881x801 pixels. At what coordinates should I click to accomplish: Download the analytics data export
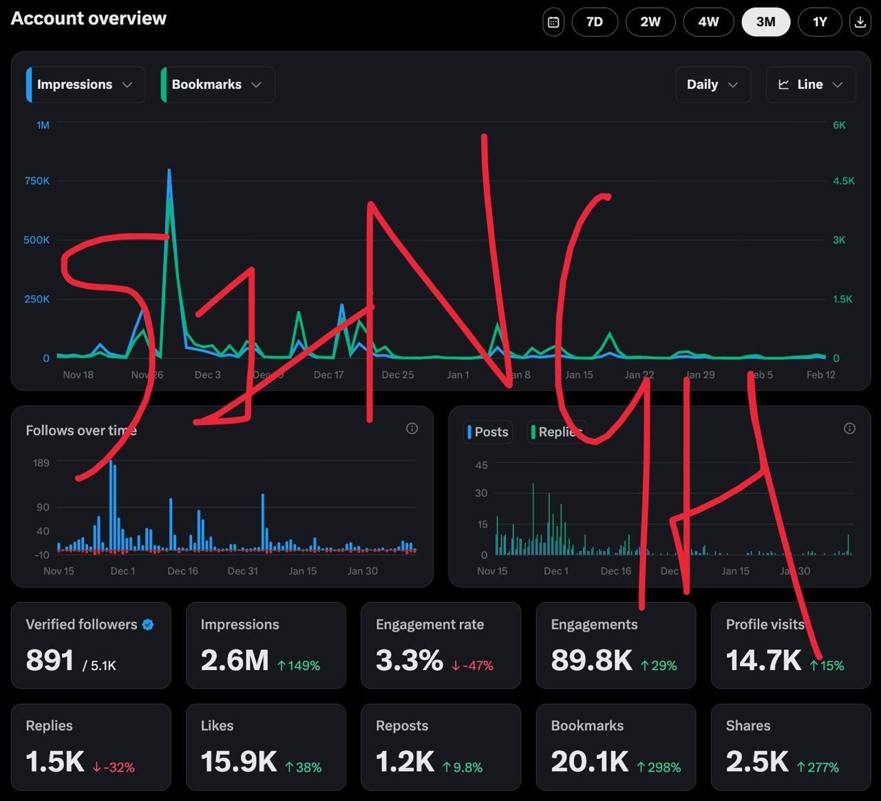coord(860,22)
